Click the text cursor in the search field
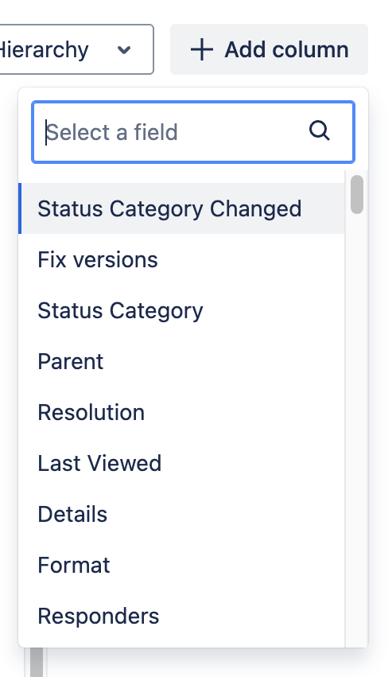The height and width of the screenshot is (677, 392). pos(46,132)
